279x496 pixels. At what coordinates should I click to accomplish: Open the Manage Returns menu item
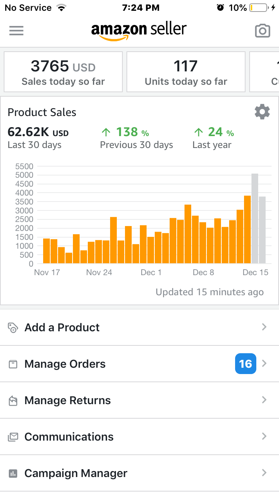(x=68, y=400)
